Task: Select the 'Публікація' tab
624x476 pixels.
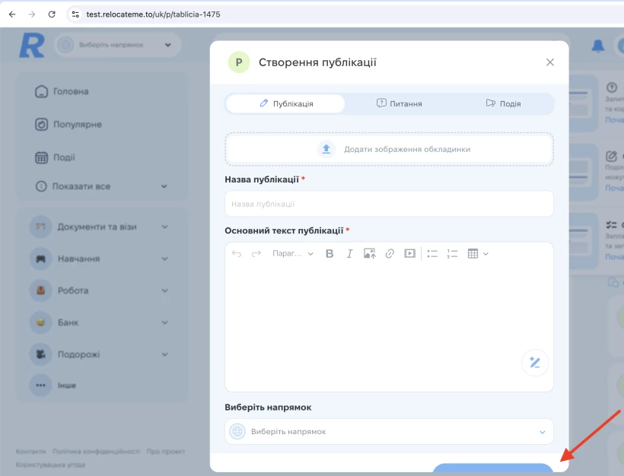Action: (286, 104)
